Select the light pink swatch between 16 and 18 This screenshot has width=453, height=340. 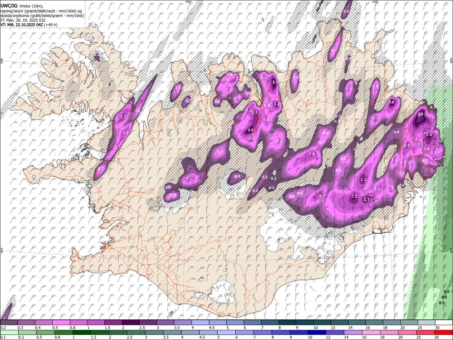[371, 332]
